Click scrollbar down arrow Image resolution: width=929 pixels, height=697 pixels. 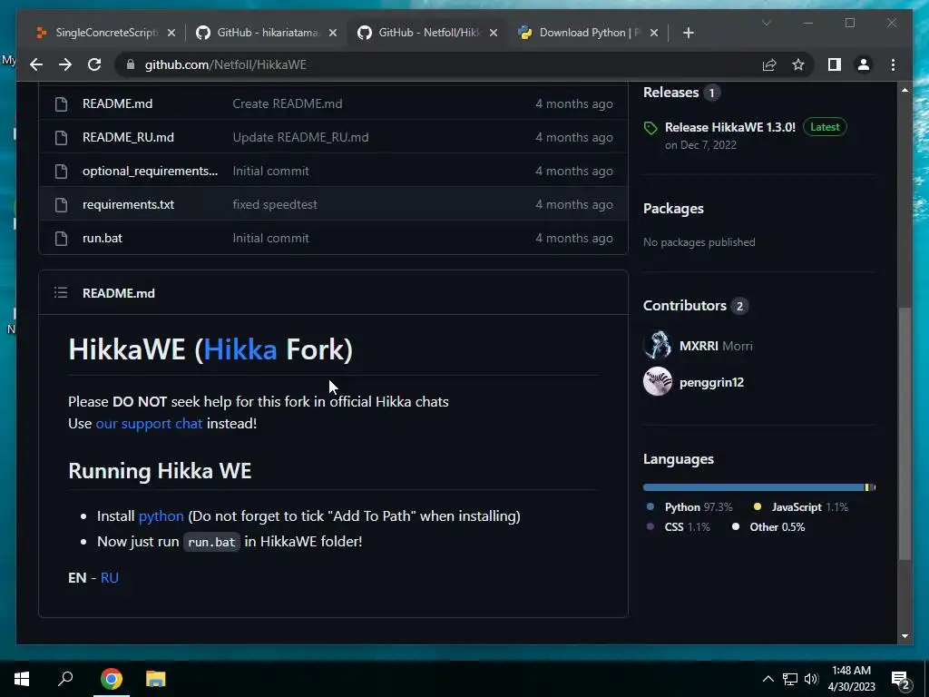905,636
